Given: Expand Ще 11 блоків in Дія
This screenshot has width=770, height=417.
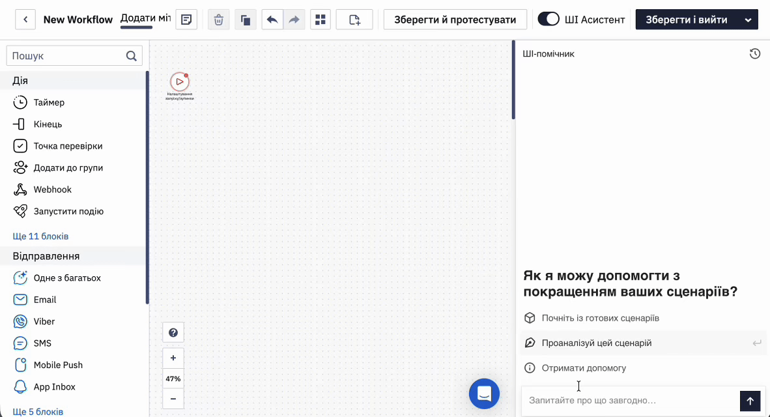Looking at the screenshot, I should tap(40, 237).
